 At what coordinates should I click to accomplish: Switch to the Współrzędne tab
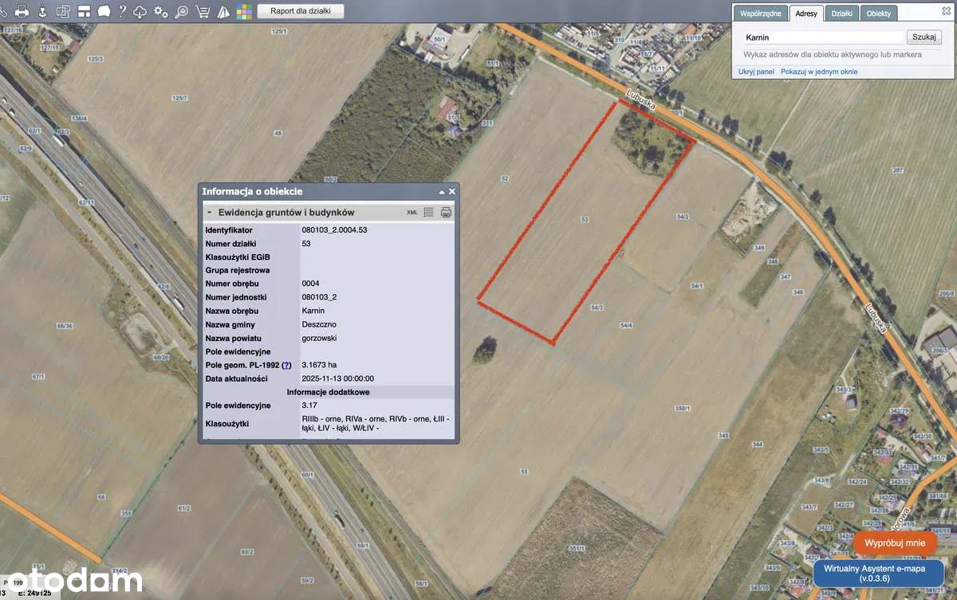pyautogui.click(x=760, y=14)
